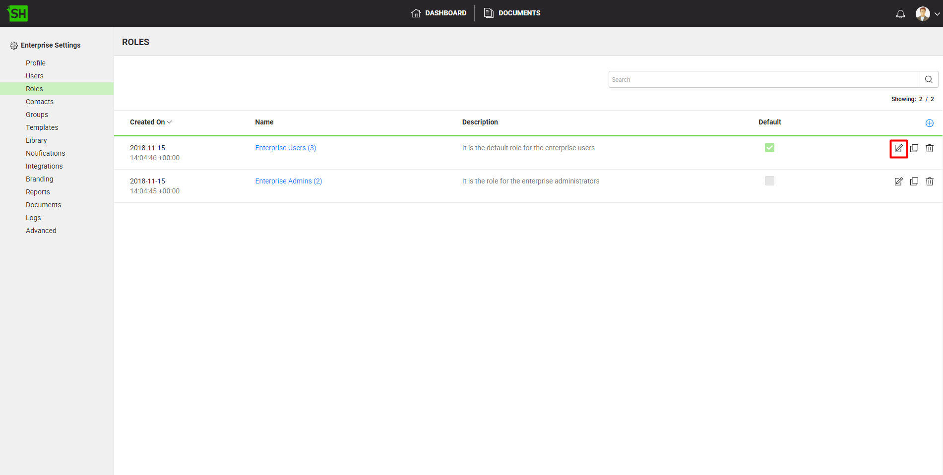Copy the Enterprise Admins role
This screenshot has height=475, width=943.
tap(914, 181)
